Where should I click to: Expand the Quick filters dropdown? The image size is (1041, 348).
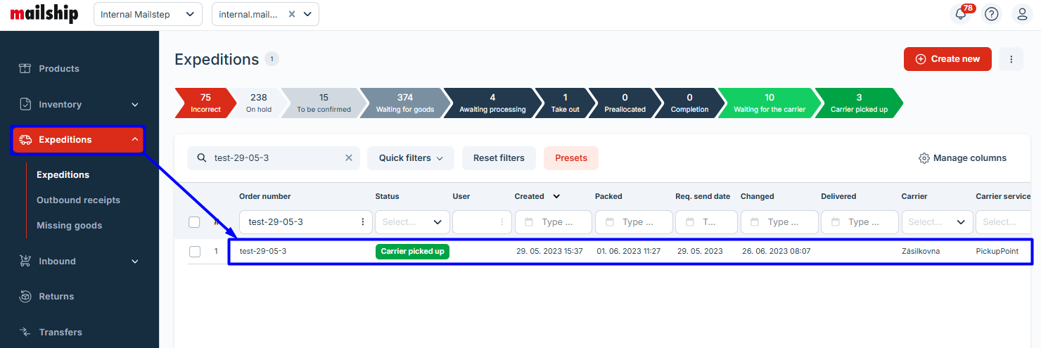pyautogui.click(x=411, y=158)
